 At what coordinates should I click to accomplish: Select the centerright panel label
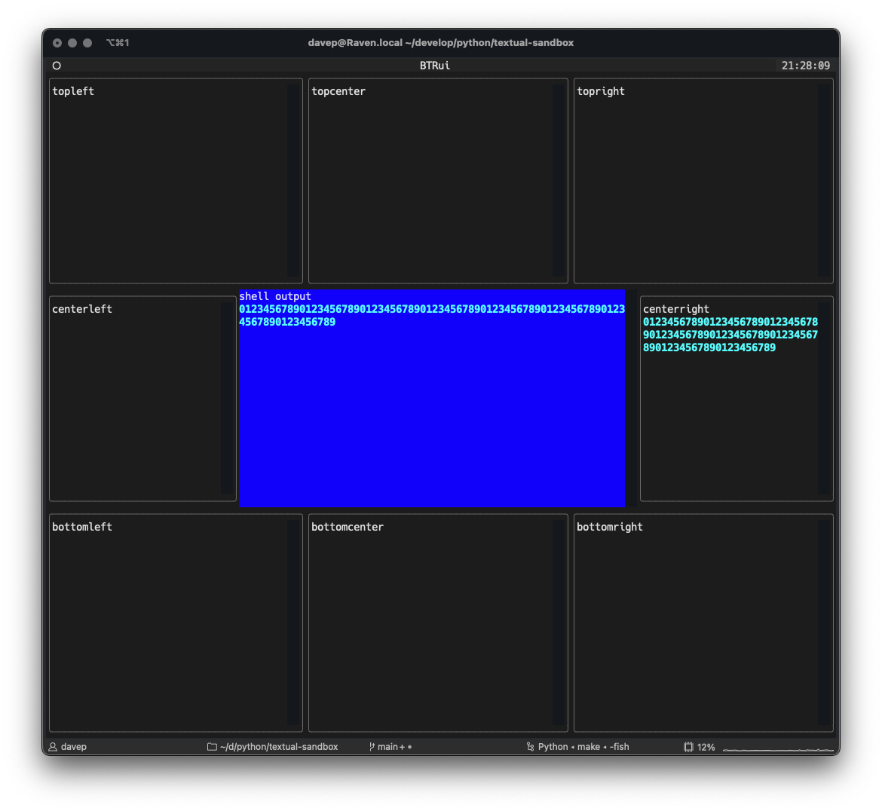click(x=676, y=309)
